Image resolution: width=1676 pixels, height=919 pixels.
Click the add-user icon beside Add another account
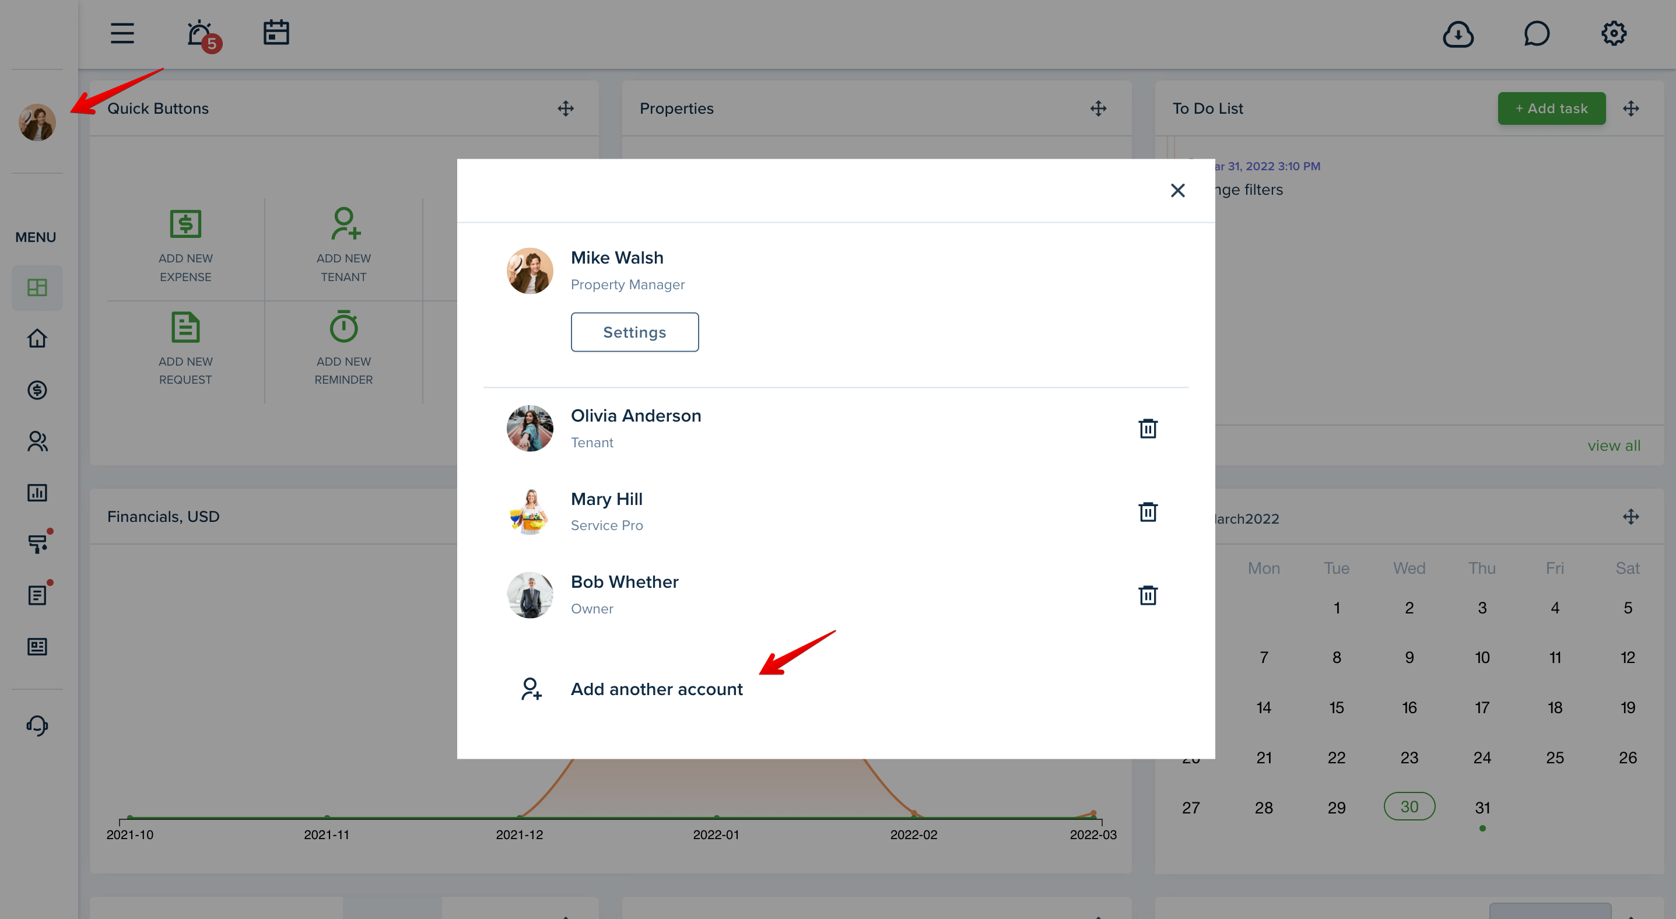tap(531, 689)
